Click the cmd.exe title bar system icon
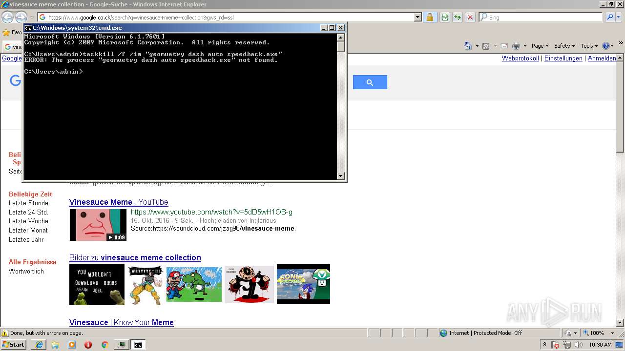 click(x=28, y=28)
